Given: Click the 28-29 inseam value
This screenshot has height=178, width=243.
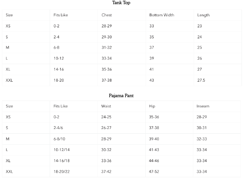Looking at the screenshot, I should 202,117.
